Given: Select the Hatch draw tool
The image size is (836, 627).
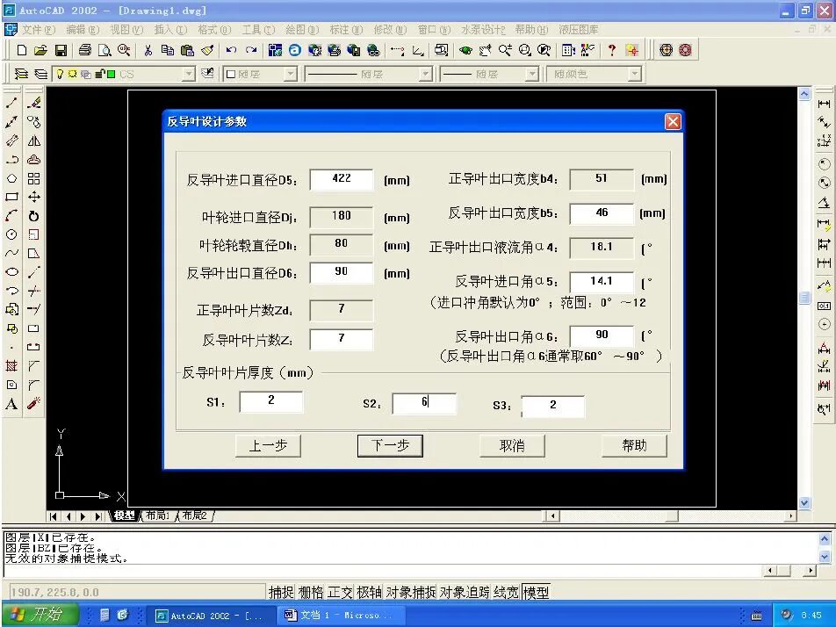Looking at the screenshot, I should pos(11,365).
